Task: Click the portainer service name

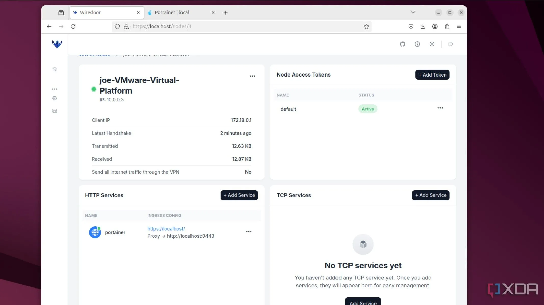Action: click(115, 232)
